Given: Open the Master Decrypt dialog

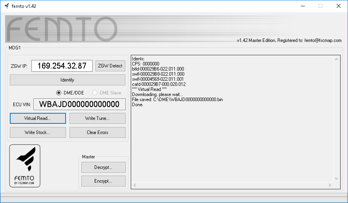Looking at the screenshot, I should coord(103,167).
